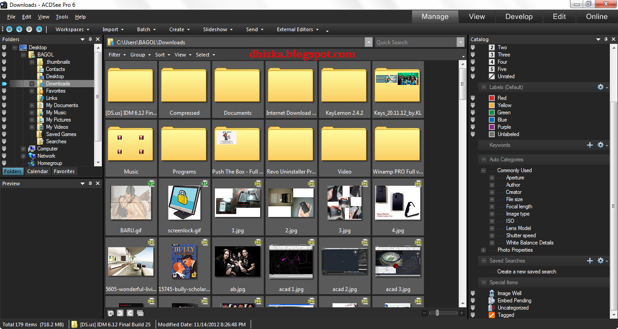Select the KeyLemon 2.4.2 folder thumbnail
The height and width of the screenshot is (329, 618).
point(345,89)
